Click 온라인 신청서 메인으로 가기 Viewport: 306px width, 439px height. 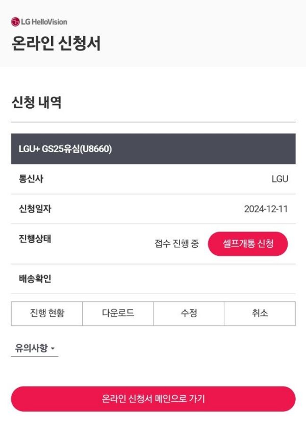click(153, 399)
